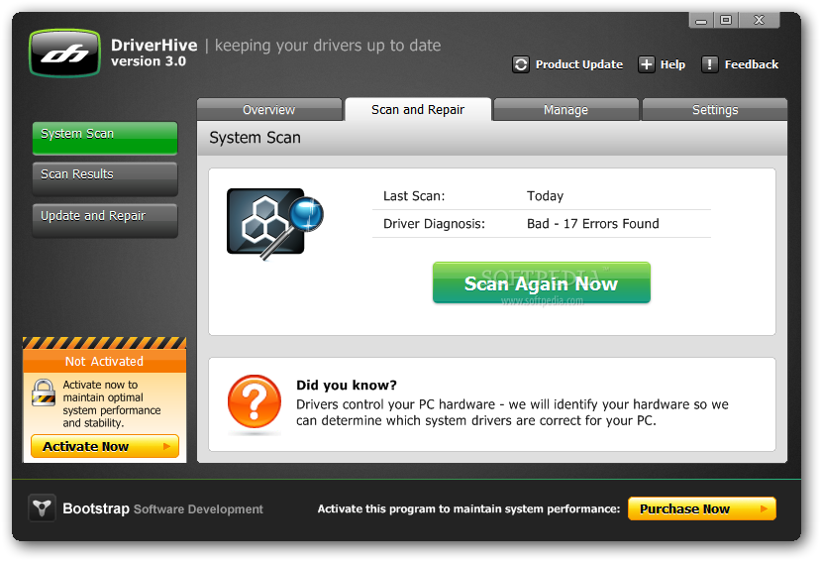Click the Feedback exclamation icon
821x561 pixels.
coord(709,64)
